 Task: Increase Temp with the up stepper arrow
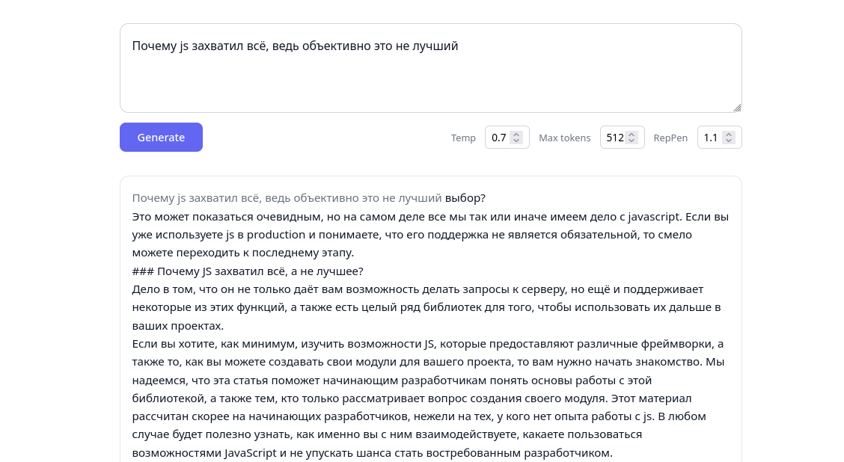[x=516, y=135]
